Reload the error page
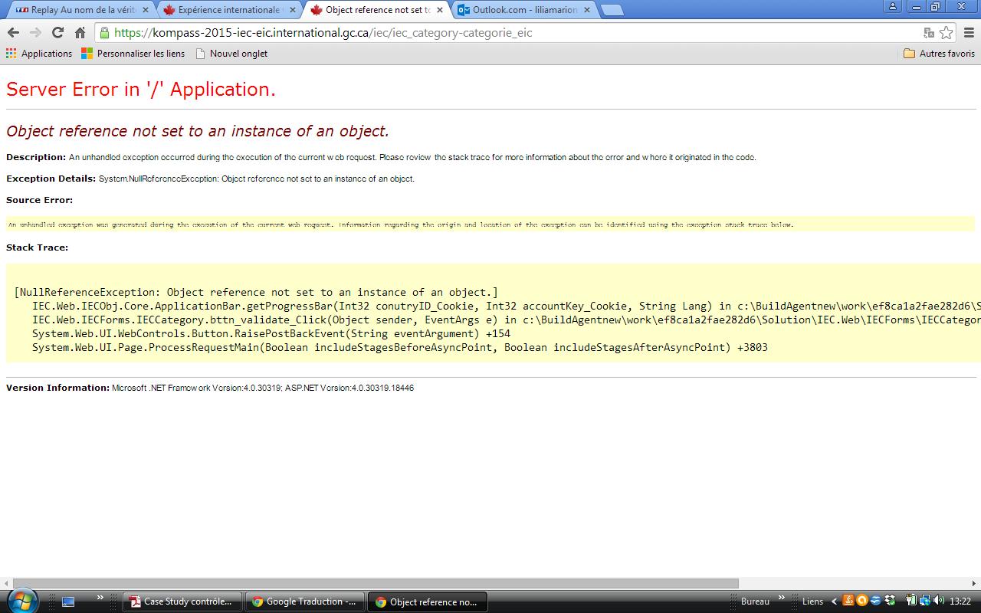The width and height of the screenshot is (981, 613). pos(57,32)
